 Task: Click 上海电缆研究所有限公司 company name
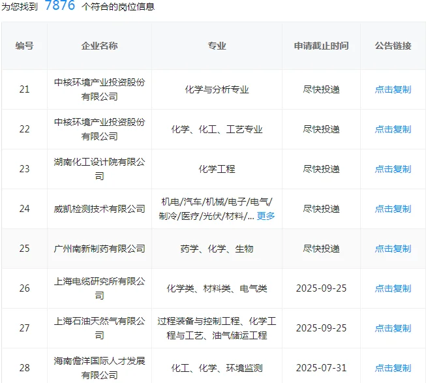point(99,288)
